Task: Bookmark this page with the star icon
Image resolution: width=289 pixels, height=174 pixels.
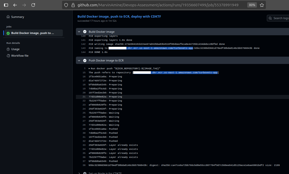Action: tap(262, 5)
